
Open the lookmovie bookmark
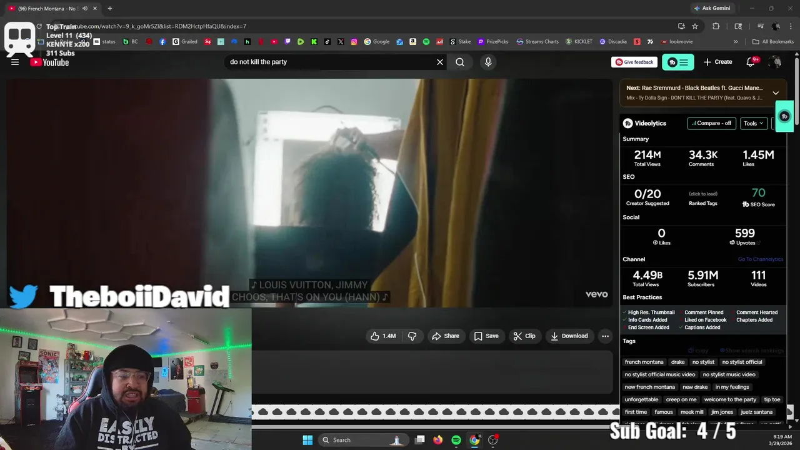point(676,42)
